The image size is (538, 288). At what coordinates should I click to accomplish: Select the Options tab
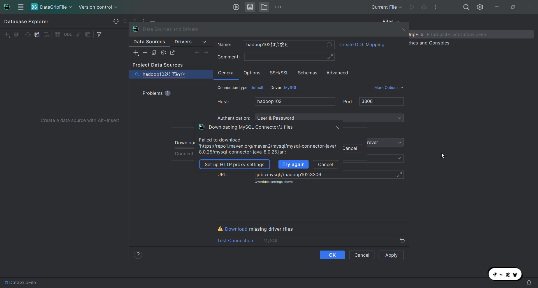tap(252, 73)
